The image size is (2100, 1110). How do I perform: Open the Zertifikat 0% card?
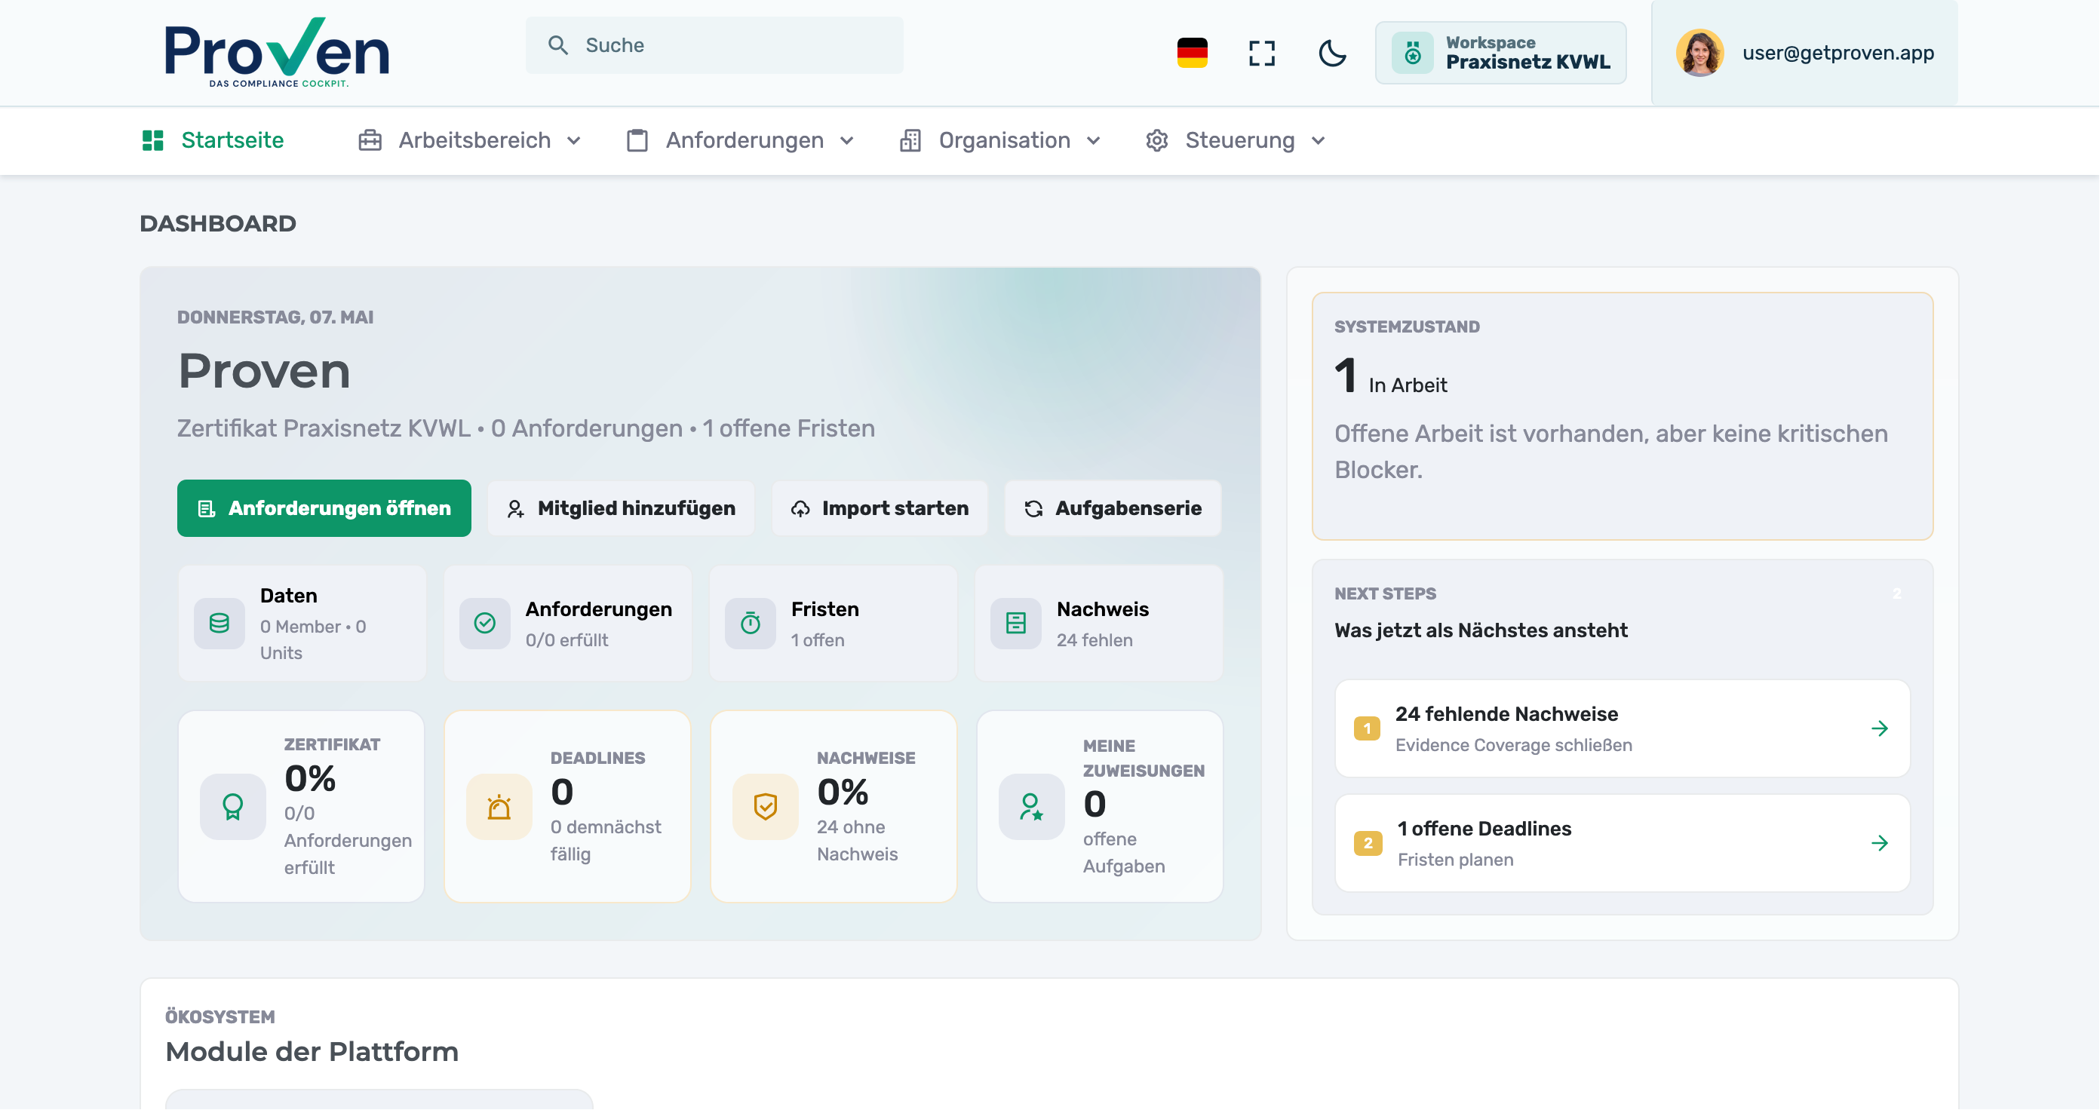[302, 808]
